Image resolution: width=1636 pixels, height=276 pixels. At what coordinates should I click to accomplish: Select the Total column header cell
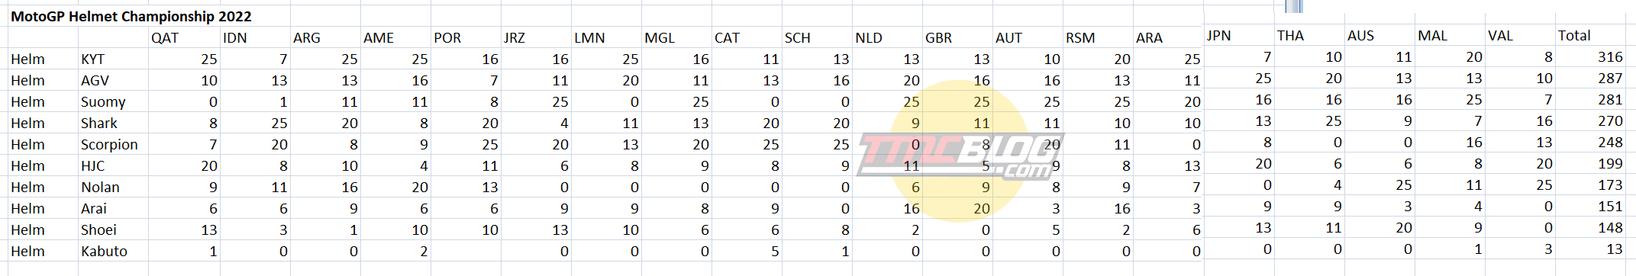pyautogui.click(x=1591, y=35)
